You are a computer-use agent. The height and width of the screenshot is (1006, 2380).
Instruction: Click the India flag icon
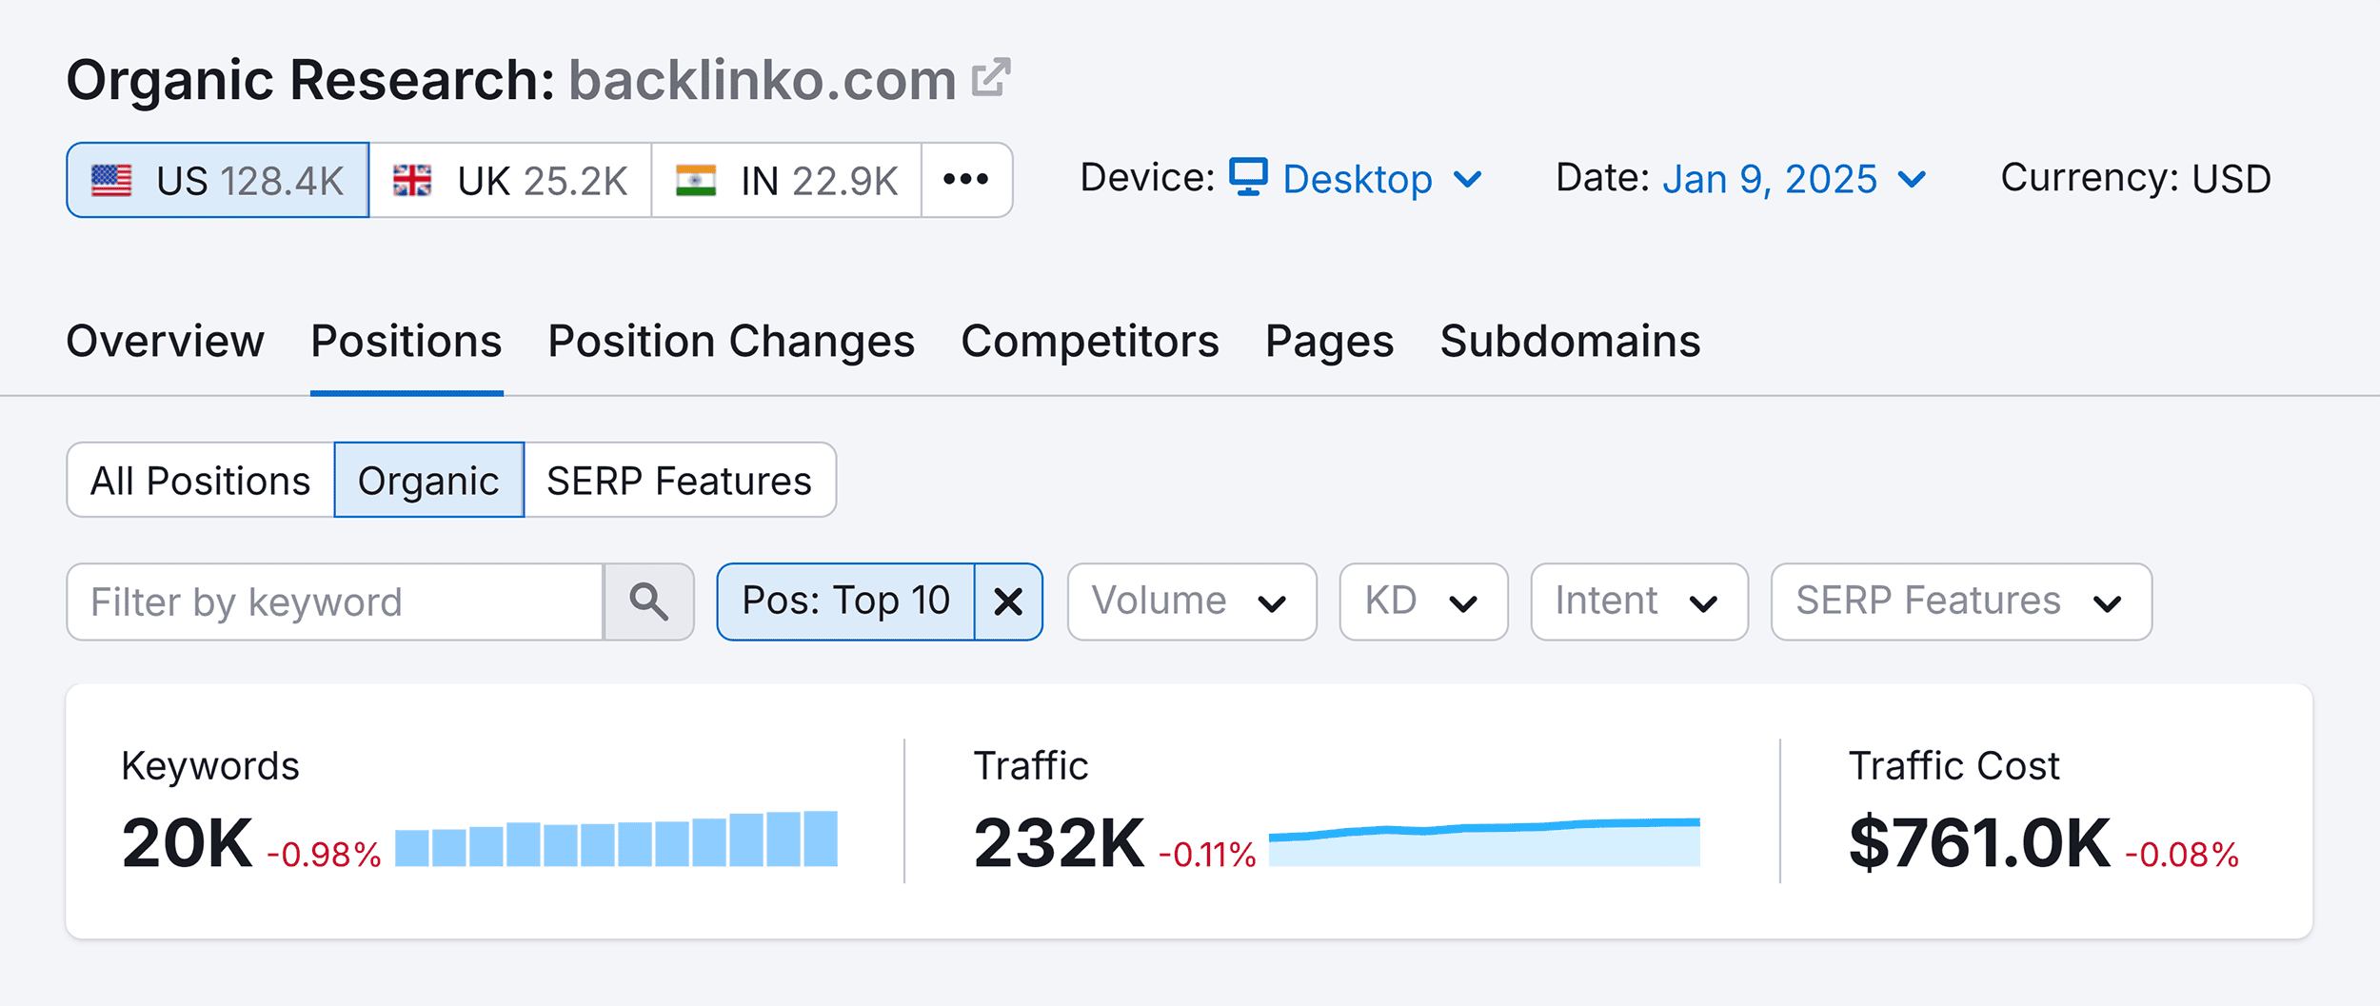pyautogui.click(x=696, y=180)
